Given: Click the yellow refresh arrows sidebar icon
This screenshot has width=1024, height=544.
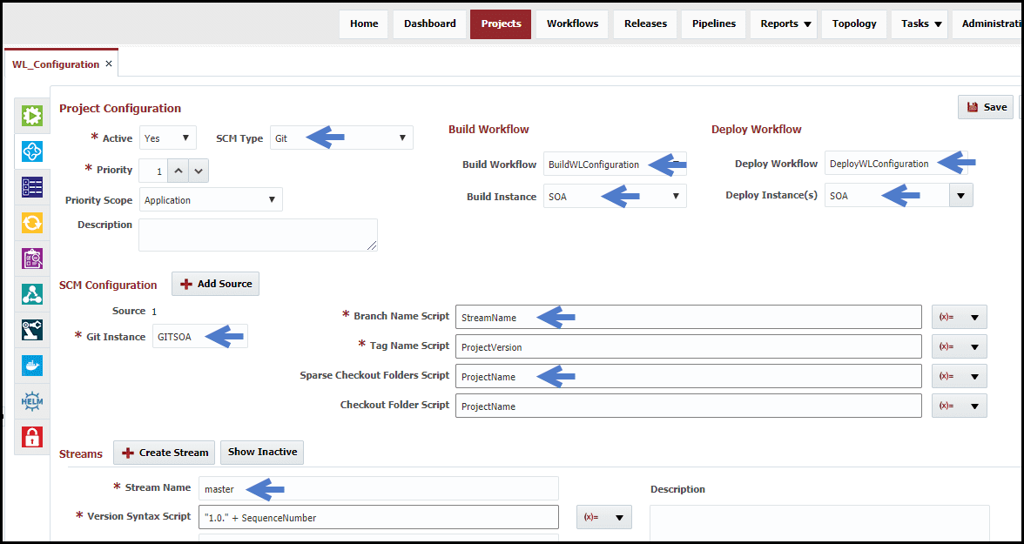Looking at the screenshot, I should pyautogui.click(x=32, y=223).
